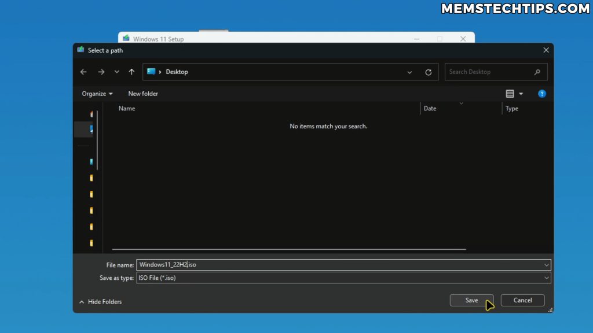
Task: Click the horizontal scrollbar in file list
Action: tap(289, 249)
